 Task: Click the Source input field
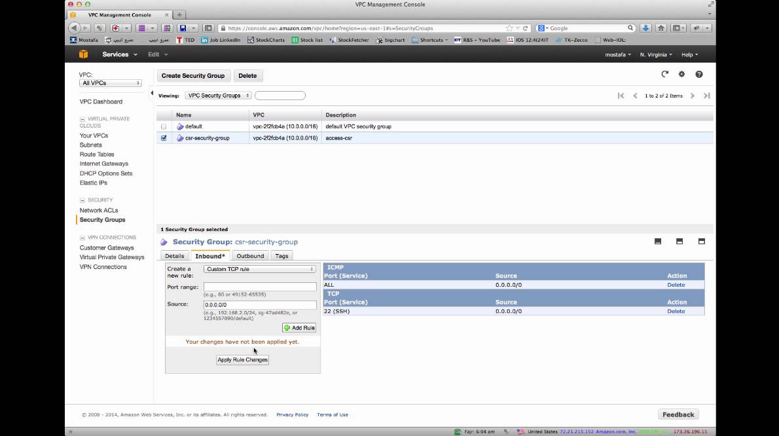260,305
